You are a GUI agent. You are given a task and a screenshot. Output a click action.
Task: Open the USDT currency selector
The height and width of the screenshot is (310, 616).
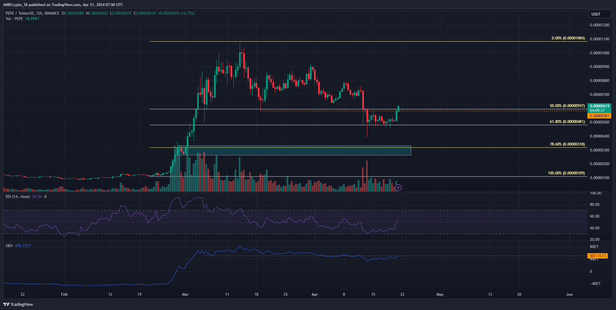(x=599, y=14)
